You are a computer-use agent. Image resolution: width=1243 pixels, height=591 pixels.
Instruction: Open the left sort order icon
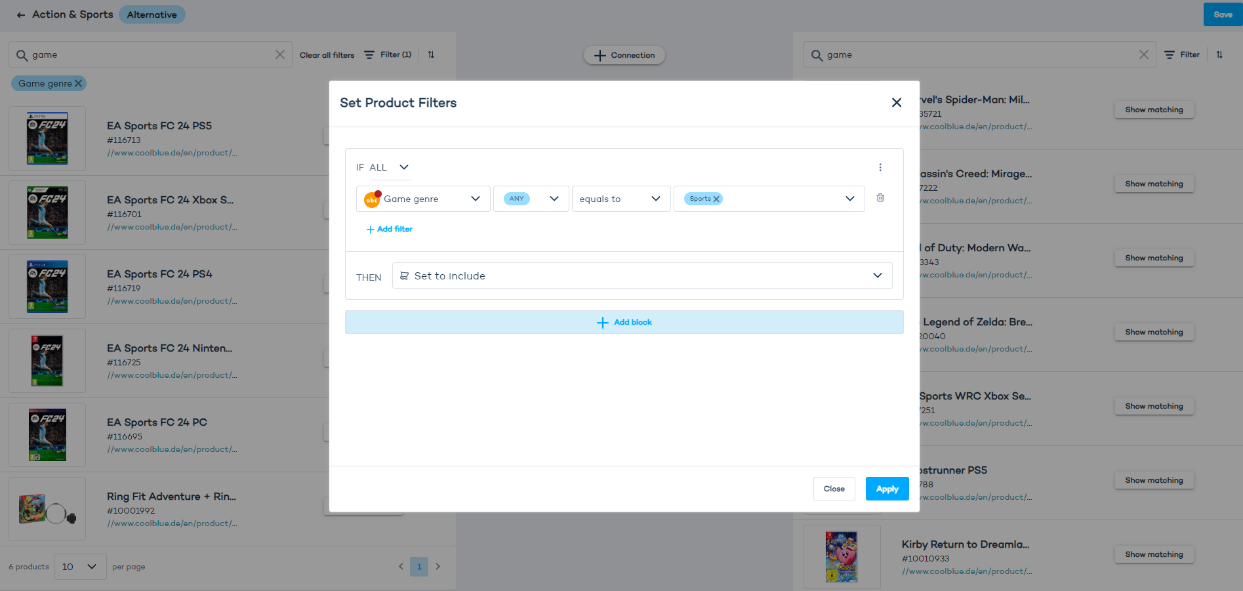(431, 54)
